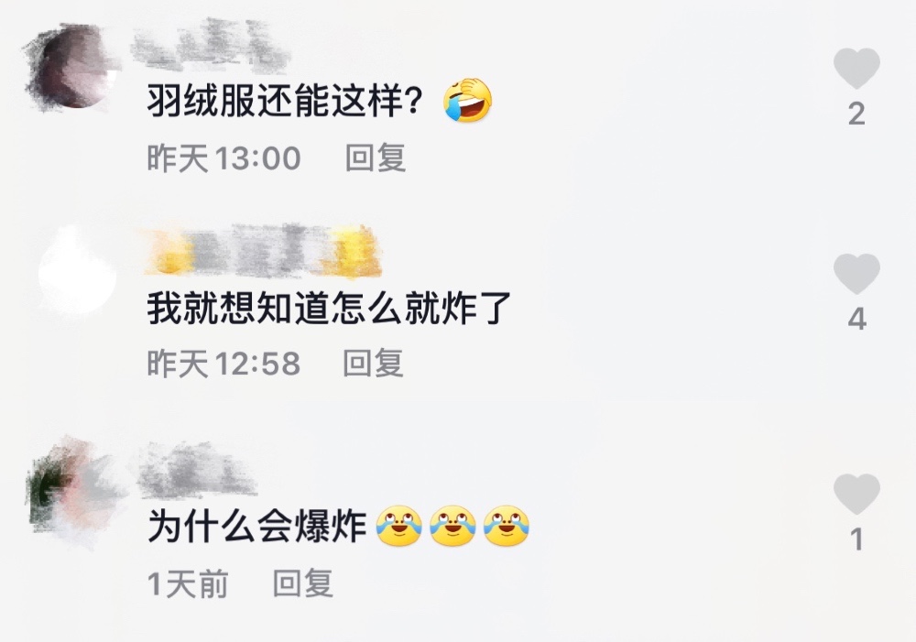
Task: Click first crying emoji after 为什么会爆炸
Action: 399,526
